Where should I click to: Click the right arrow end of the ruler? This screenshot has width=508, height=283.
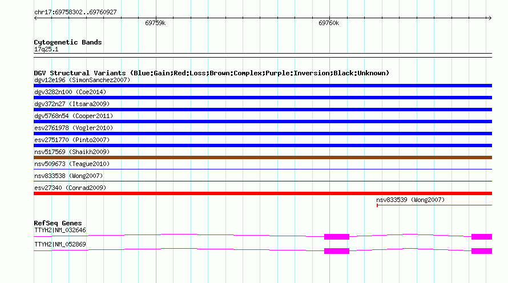coord(490,18)
